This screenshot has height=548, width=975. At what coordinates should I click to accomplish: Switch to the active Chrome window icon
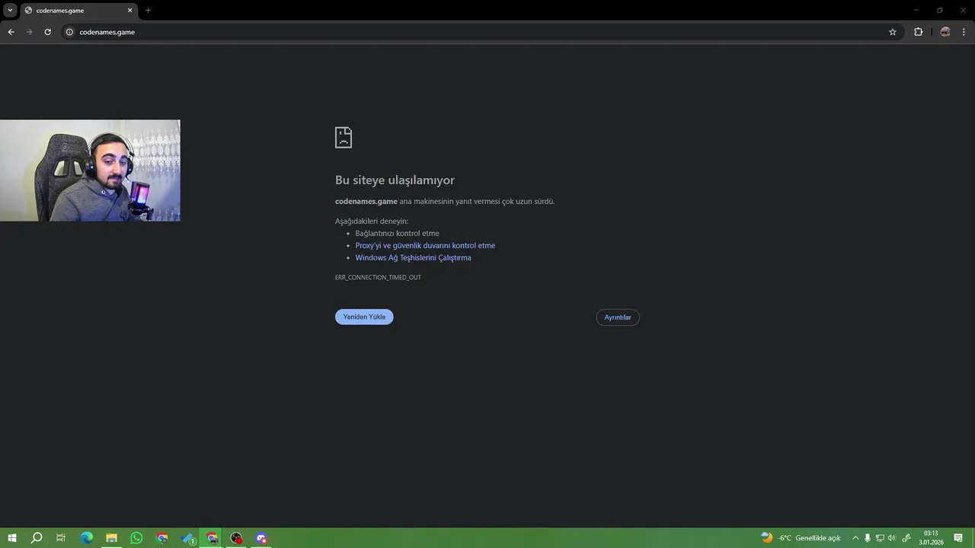[212, 538]
